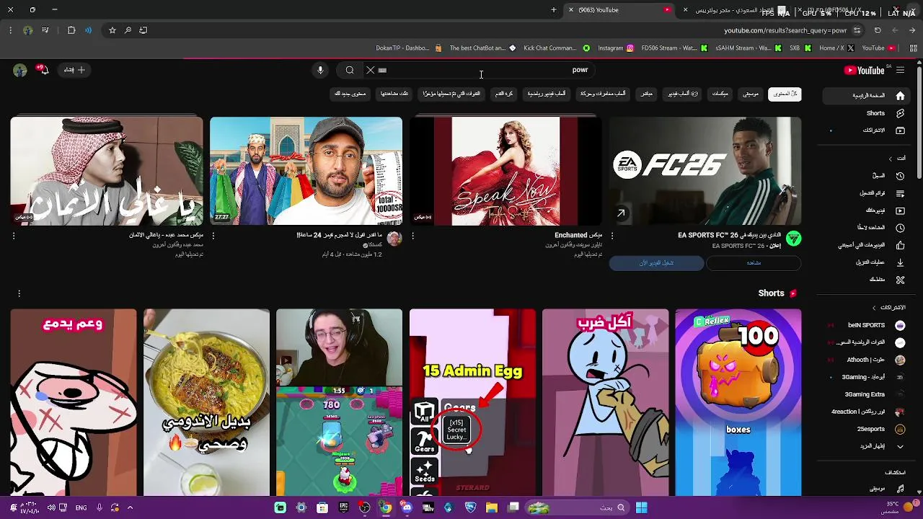Click the Create plus button
Screen dimensions: 923x519
tap(75, 70)
